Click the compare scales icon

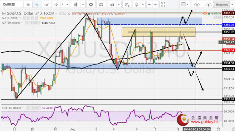(x=101, y=5)
